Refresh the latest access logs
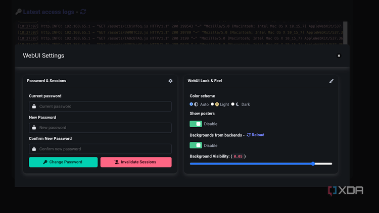379x213 pixels. [x=83, y=12]
